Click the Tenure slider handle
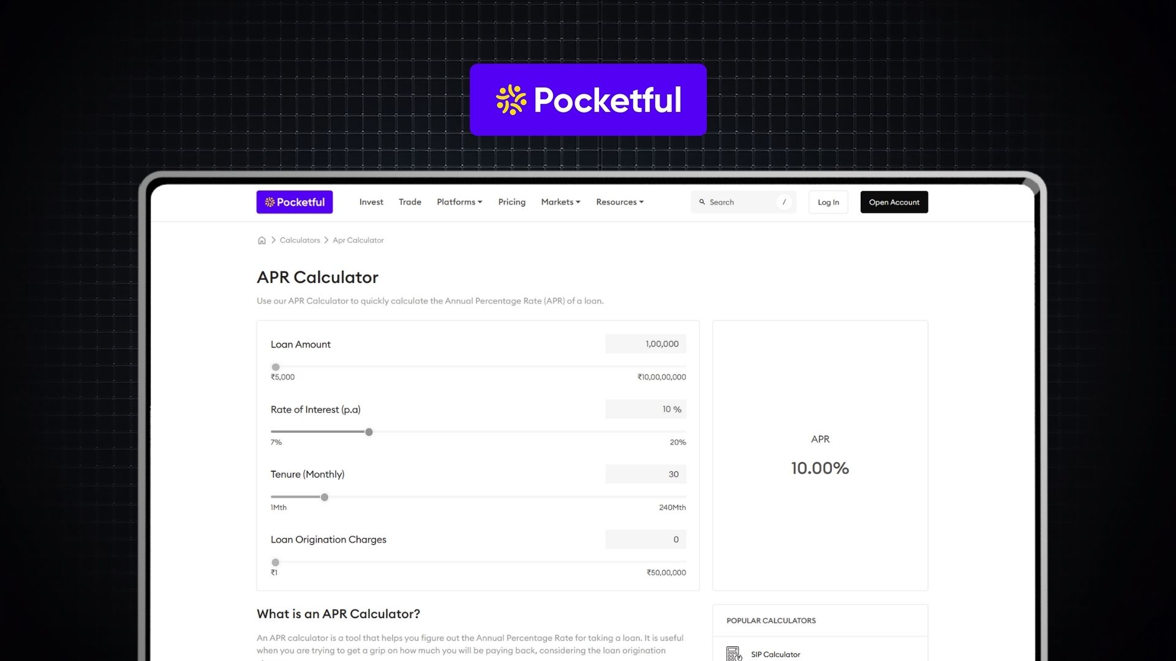1176x661 pixels. [x=324, y=497]
